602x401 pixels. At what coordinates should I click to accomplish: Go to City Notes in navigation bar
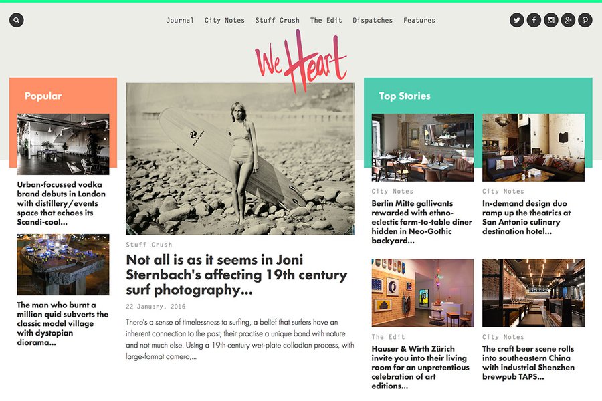pos(224,20)
